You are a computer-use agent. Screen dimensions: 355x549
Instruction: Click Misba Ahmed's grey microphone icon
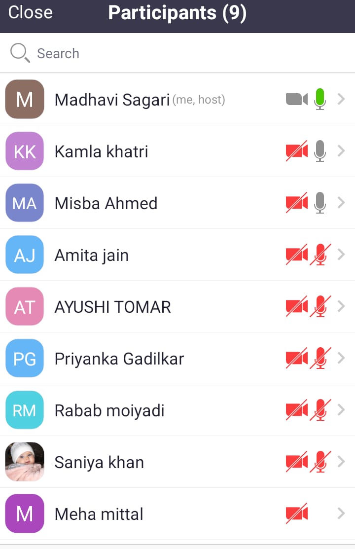tap(320, 203)
